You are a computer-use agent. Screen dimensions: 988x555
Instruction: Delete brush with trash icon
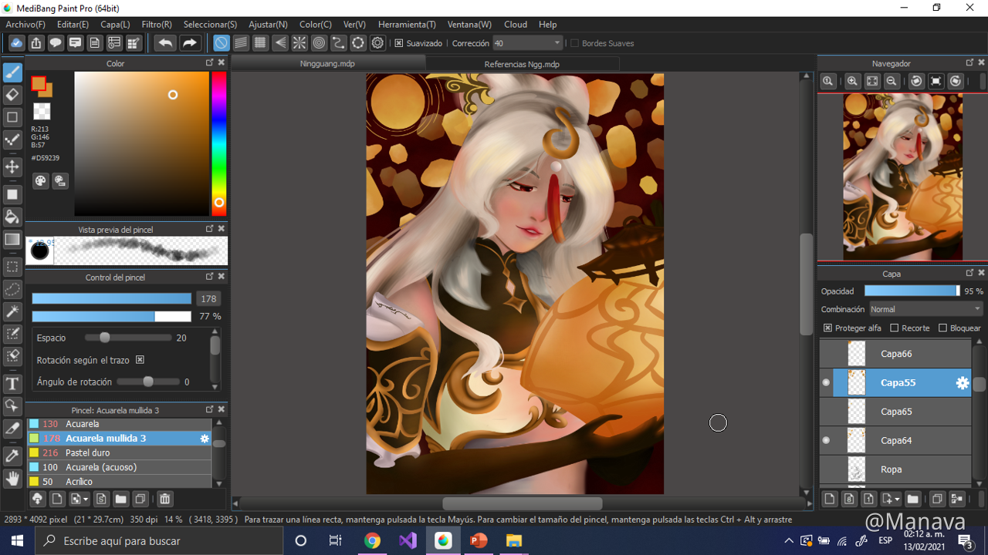tap(164, 499)
